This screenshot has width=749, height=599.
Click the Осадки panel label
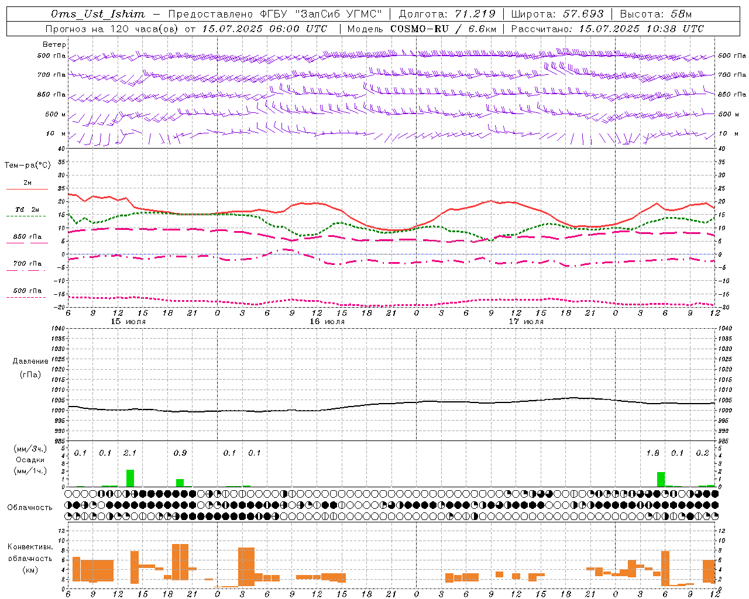coord(29,460)
